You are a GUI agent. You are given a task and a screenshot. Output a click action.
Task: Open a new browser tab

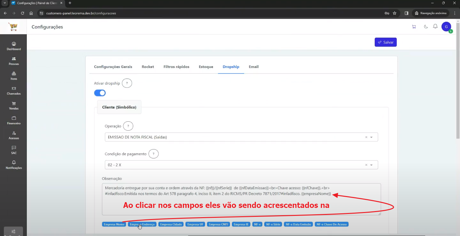(x=70, y=3)
